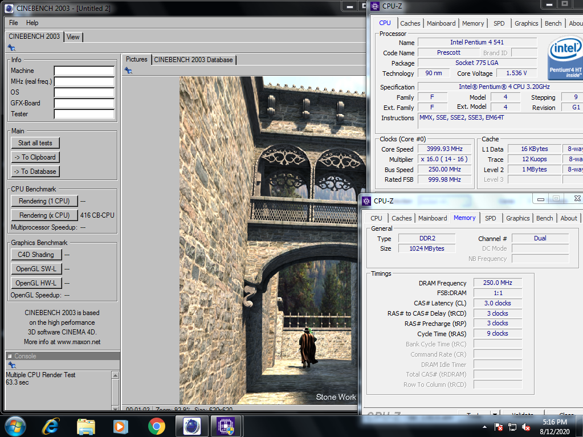
Task: Select CPU tab in lower CPU-Z window
Action: pyautogui.click(x=376, y=219)
